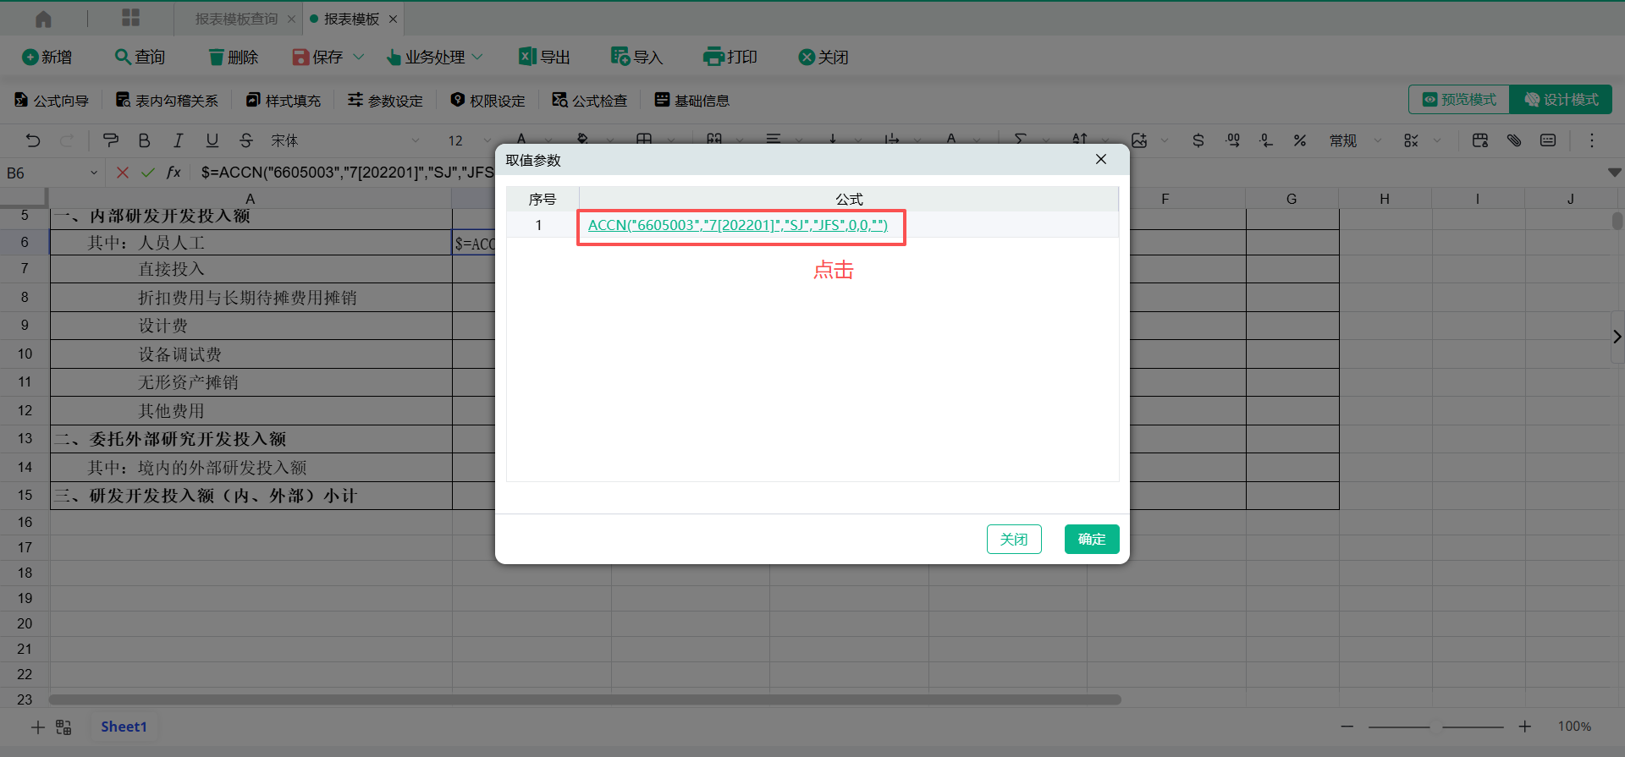Apply percent format icon

(x=1299, y=140)
